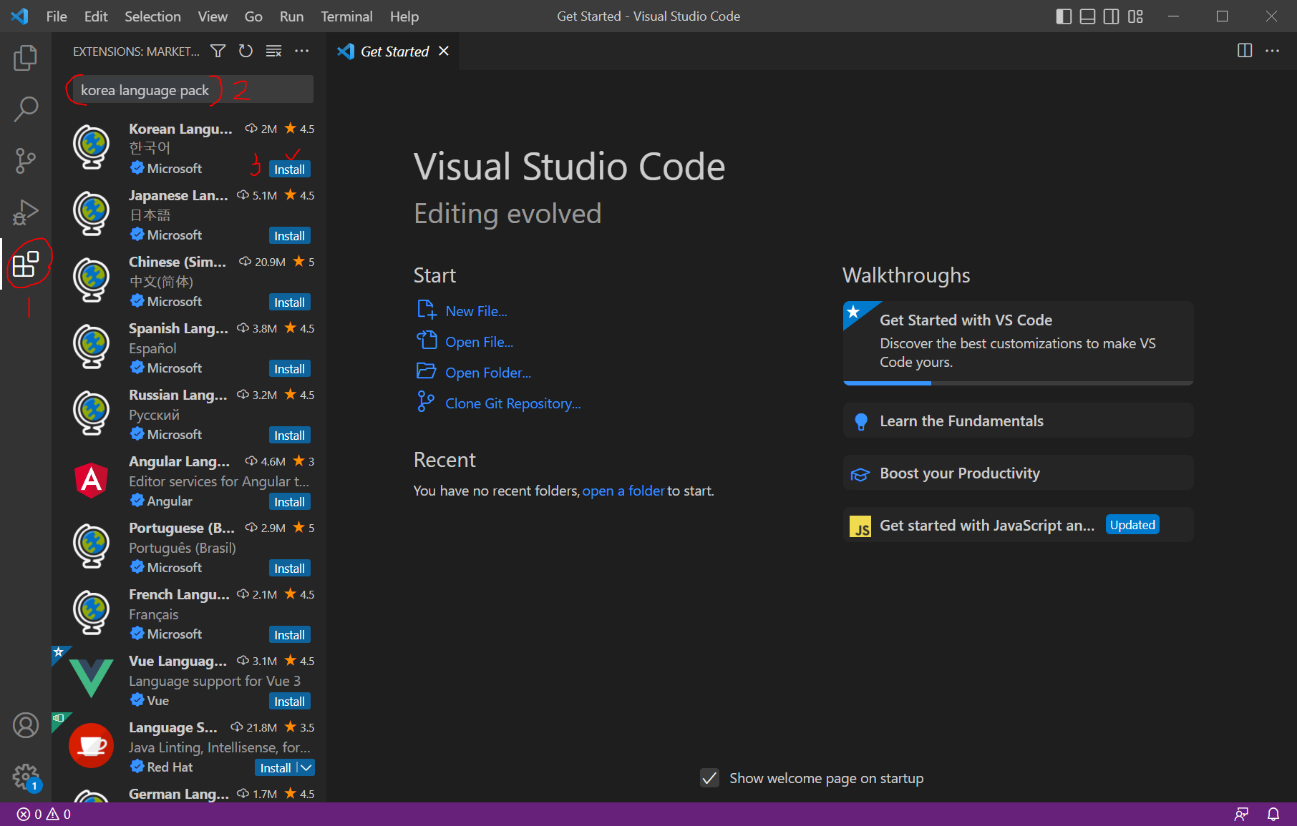
Task: Open notifications bell in status bar
Action: tap(1273, 814)
